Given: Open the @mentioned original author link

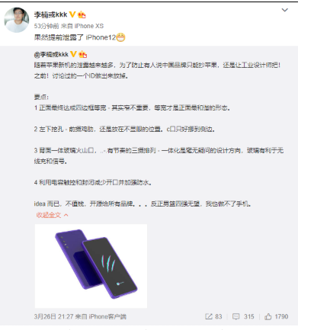Looking at the screenshot, I should (x=51, y=54).
